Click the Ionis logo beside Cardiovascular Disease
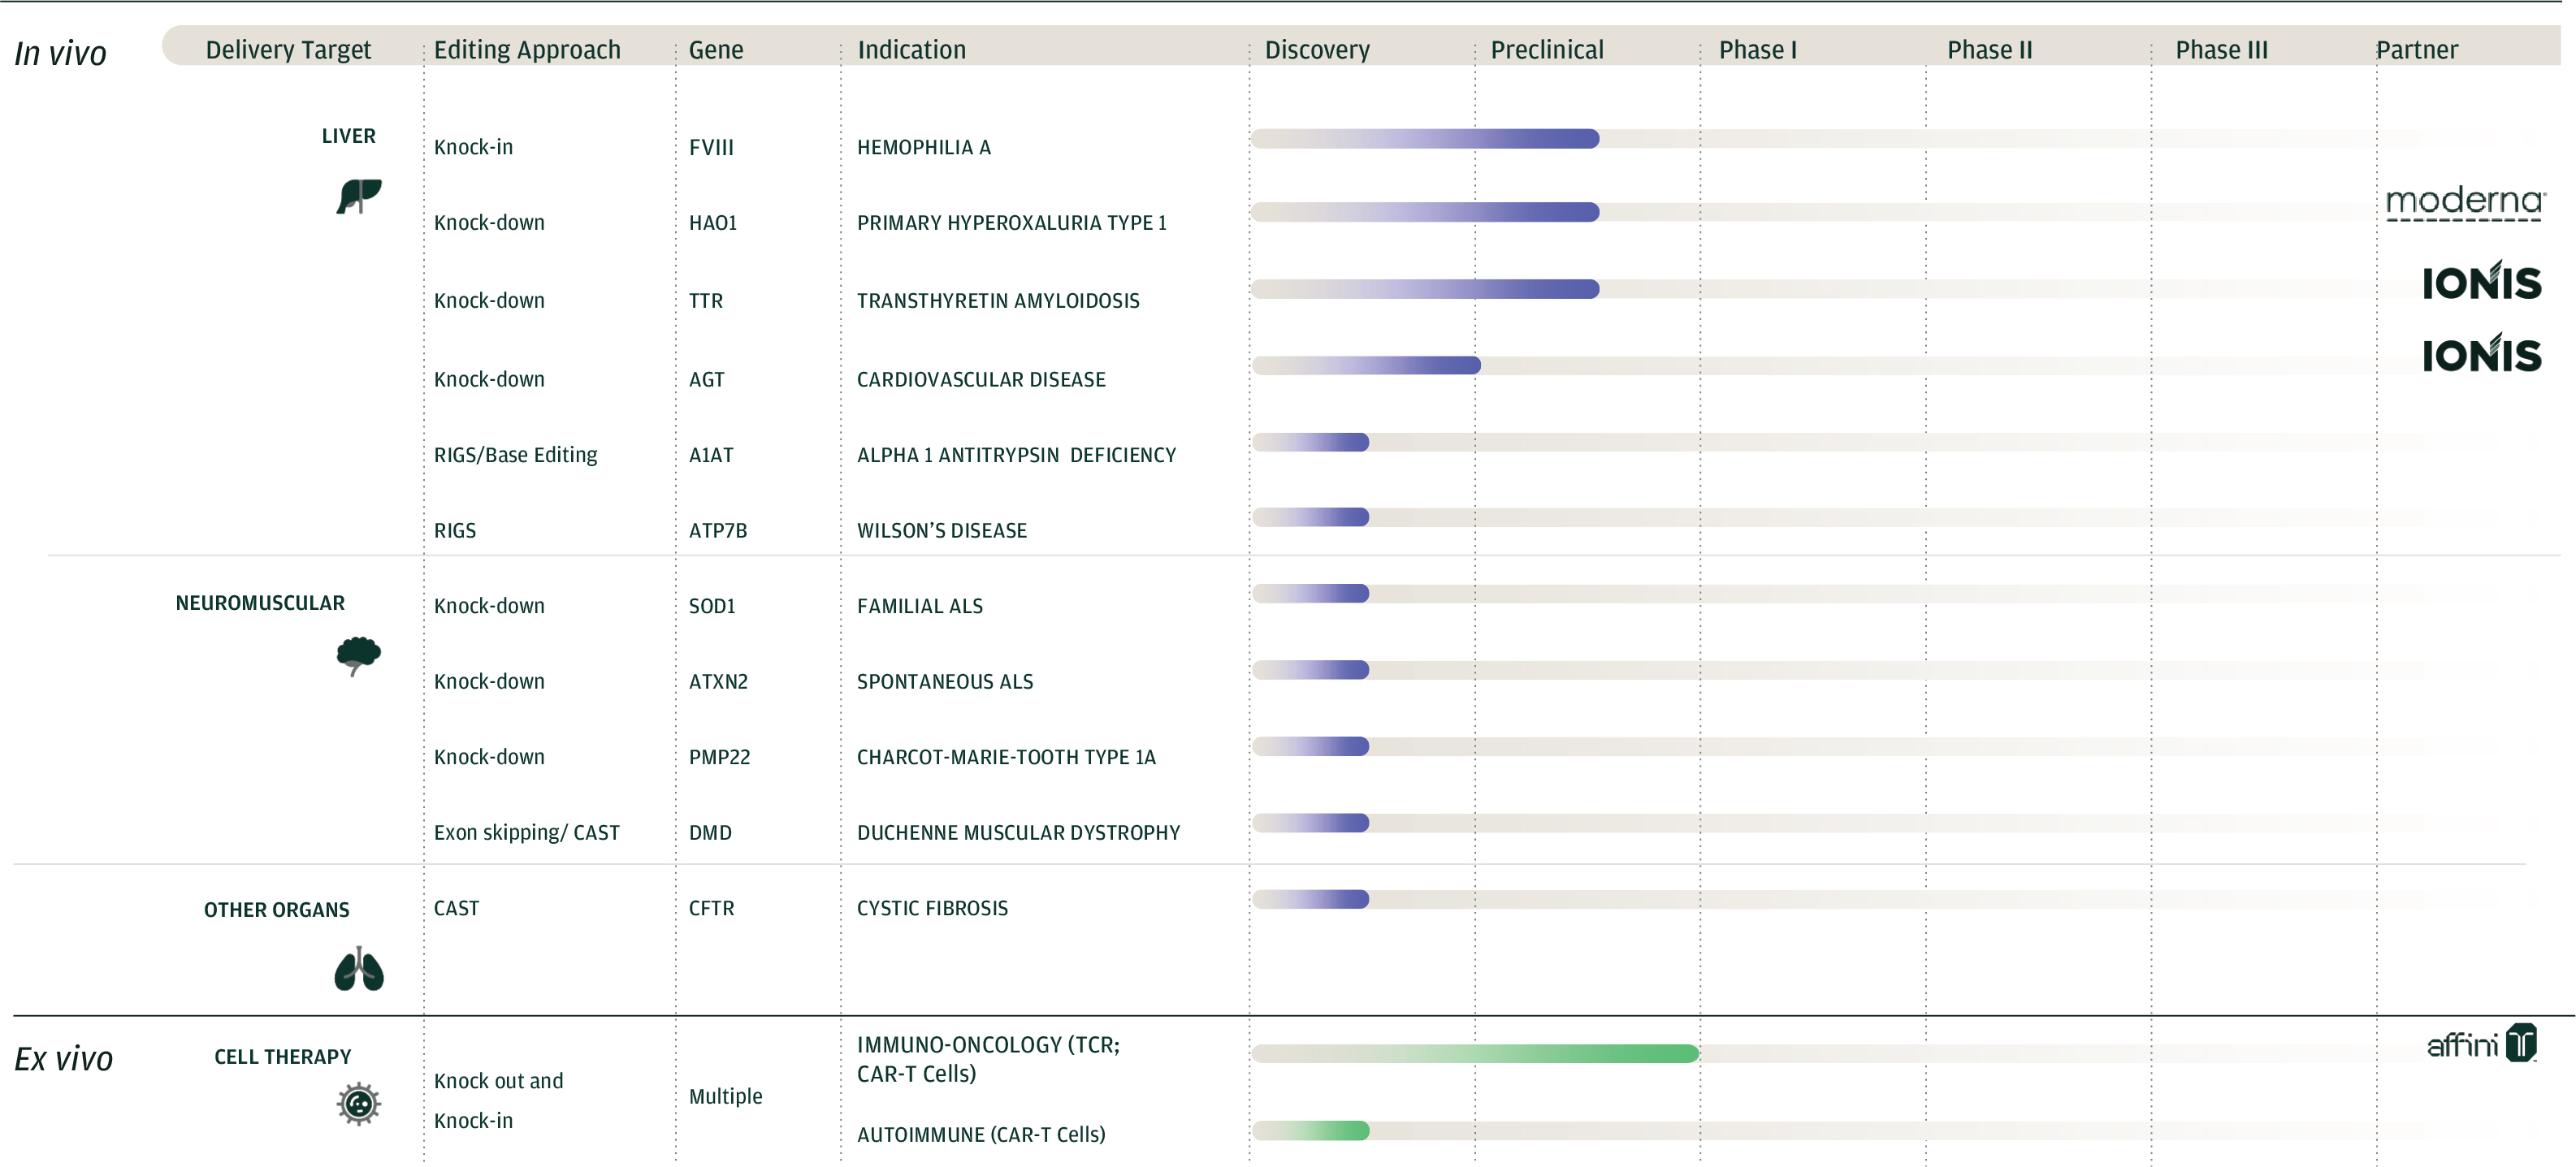 (x=2481, y=354)
